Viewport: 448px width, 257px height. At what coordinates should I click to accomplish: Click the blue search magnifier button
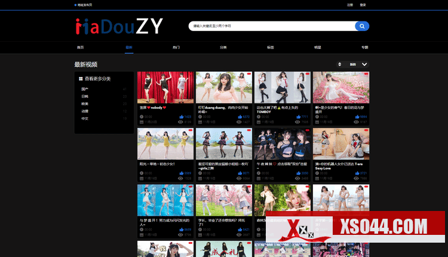pos(362,26)
